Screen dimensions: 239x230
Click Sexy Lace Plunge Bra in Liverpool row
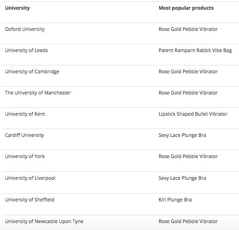[x=182, y=178]
